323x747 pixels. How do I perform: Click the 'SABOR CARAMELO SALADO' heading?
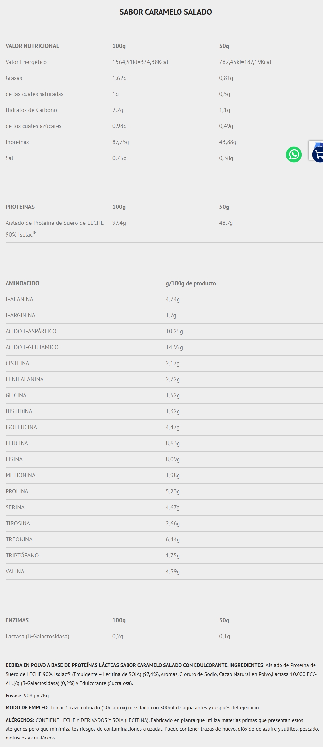165,12
